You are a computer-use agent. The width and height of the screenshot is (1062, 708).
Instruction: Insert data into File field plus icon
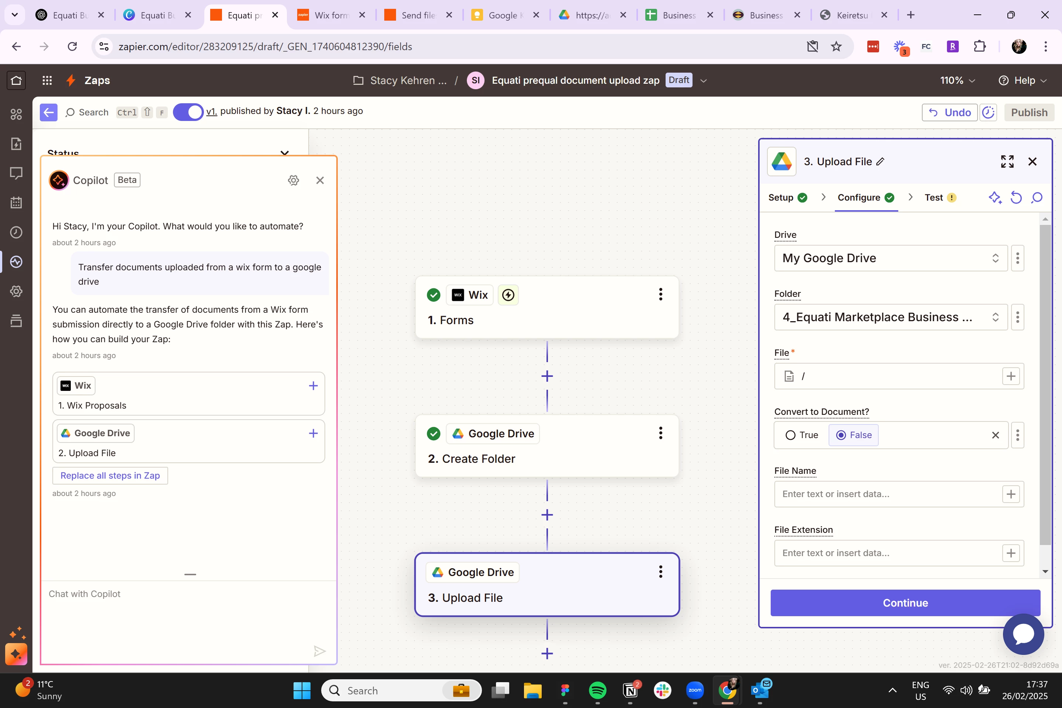(1011, 376)
